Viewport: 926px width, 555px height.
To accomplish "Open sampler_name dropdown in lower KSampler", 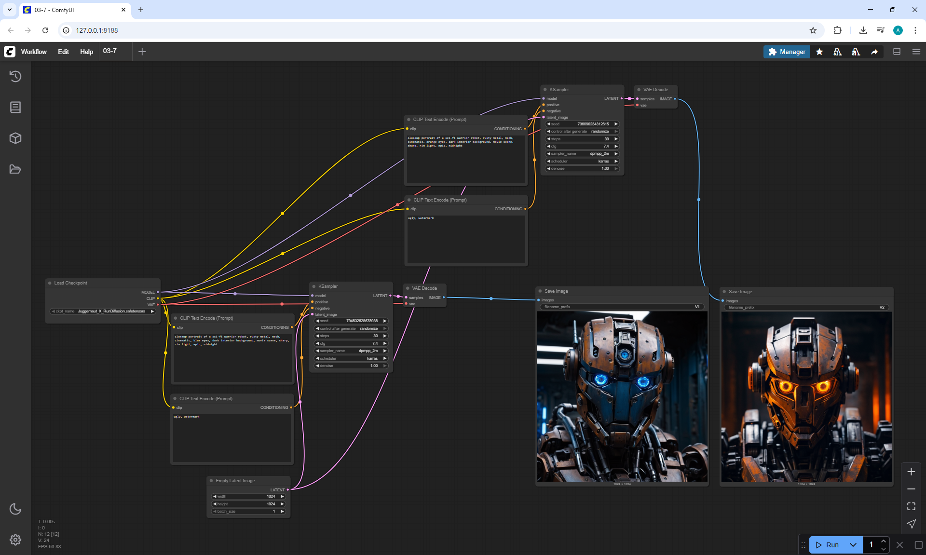I will [351, 351].
